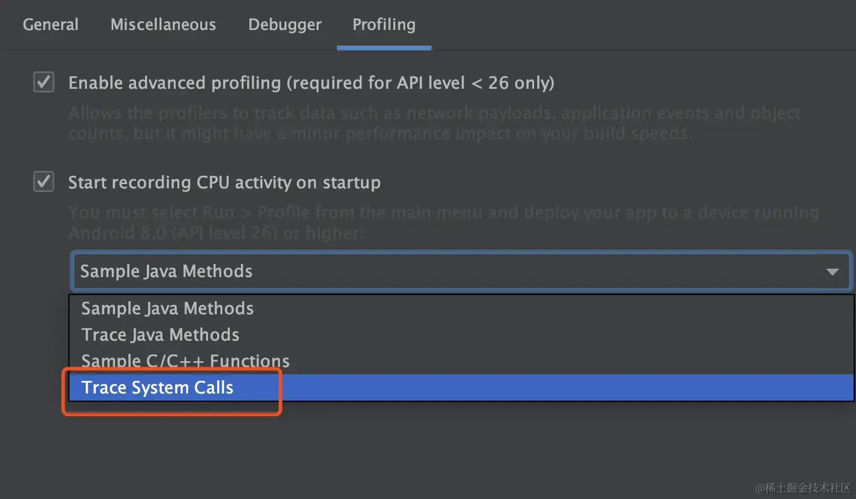The image size is (856, 499).
Task: Click the 'Start recording CPU activity on startup' label
Action: tap(224, 182)
